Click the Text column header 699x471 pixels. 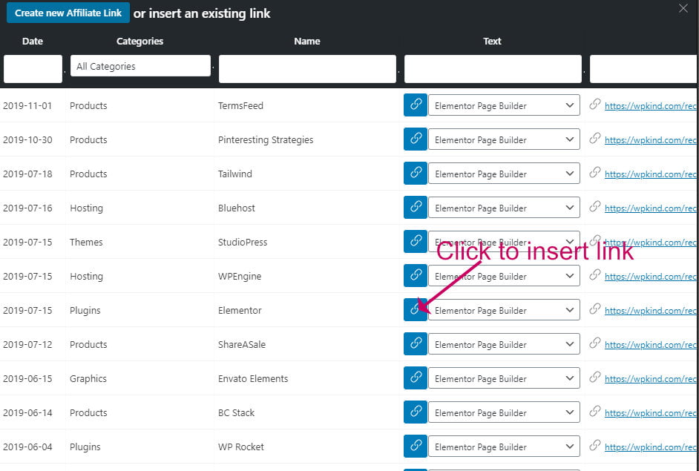coord(492,41)
